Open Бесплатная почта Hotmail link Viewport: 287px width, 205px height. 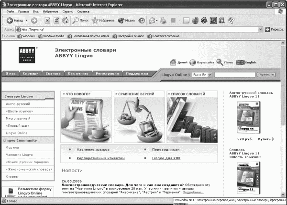pyautogui.click(x=88, y=36)
